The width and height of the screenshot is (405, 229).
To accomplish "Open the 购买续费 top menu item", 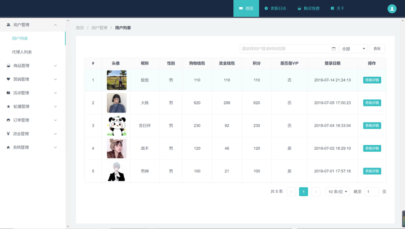I will (308, 9).
